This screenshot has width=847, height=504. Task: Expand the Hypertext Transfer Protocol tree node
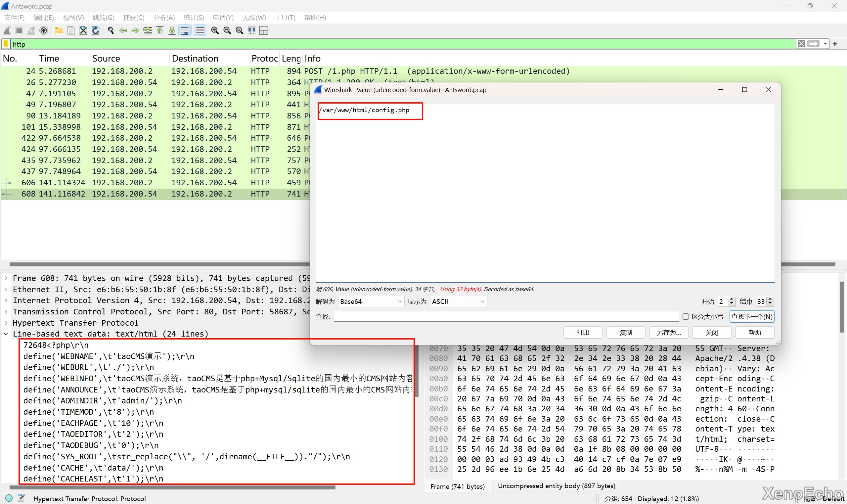click(x=6, y=323)
